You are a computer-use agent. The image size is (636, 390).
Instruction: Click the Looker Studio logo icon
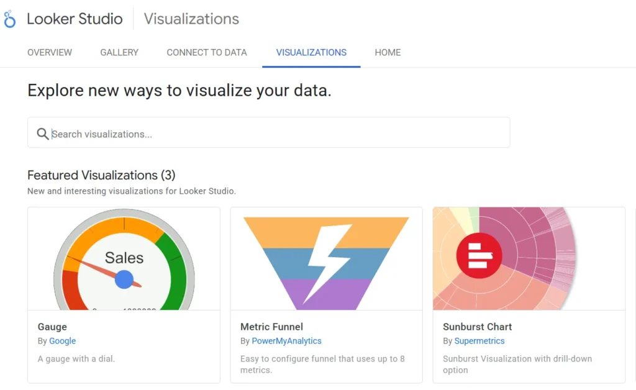click(10, 19)
